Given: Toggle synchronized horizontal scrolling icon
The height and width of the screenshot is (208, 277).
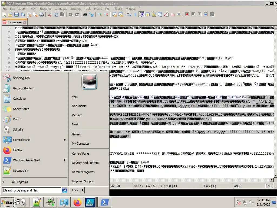Looking at the screenshot, I should click(x=121, y=14).
